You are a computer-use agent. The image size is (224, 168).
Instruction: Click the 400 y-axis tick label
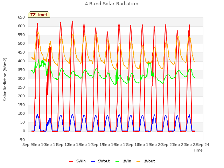click(21, 61)
